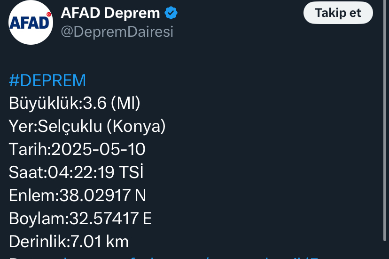The height and width of the screenshot is (259, 389).
Task: Click the small Turkish flag emblem in the AFAD logo
Action: click(49, 15)
